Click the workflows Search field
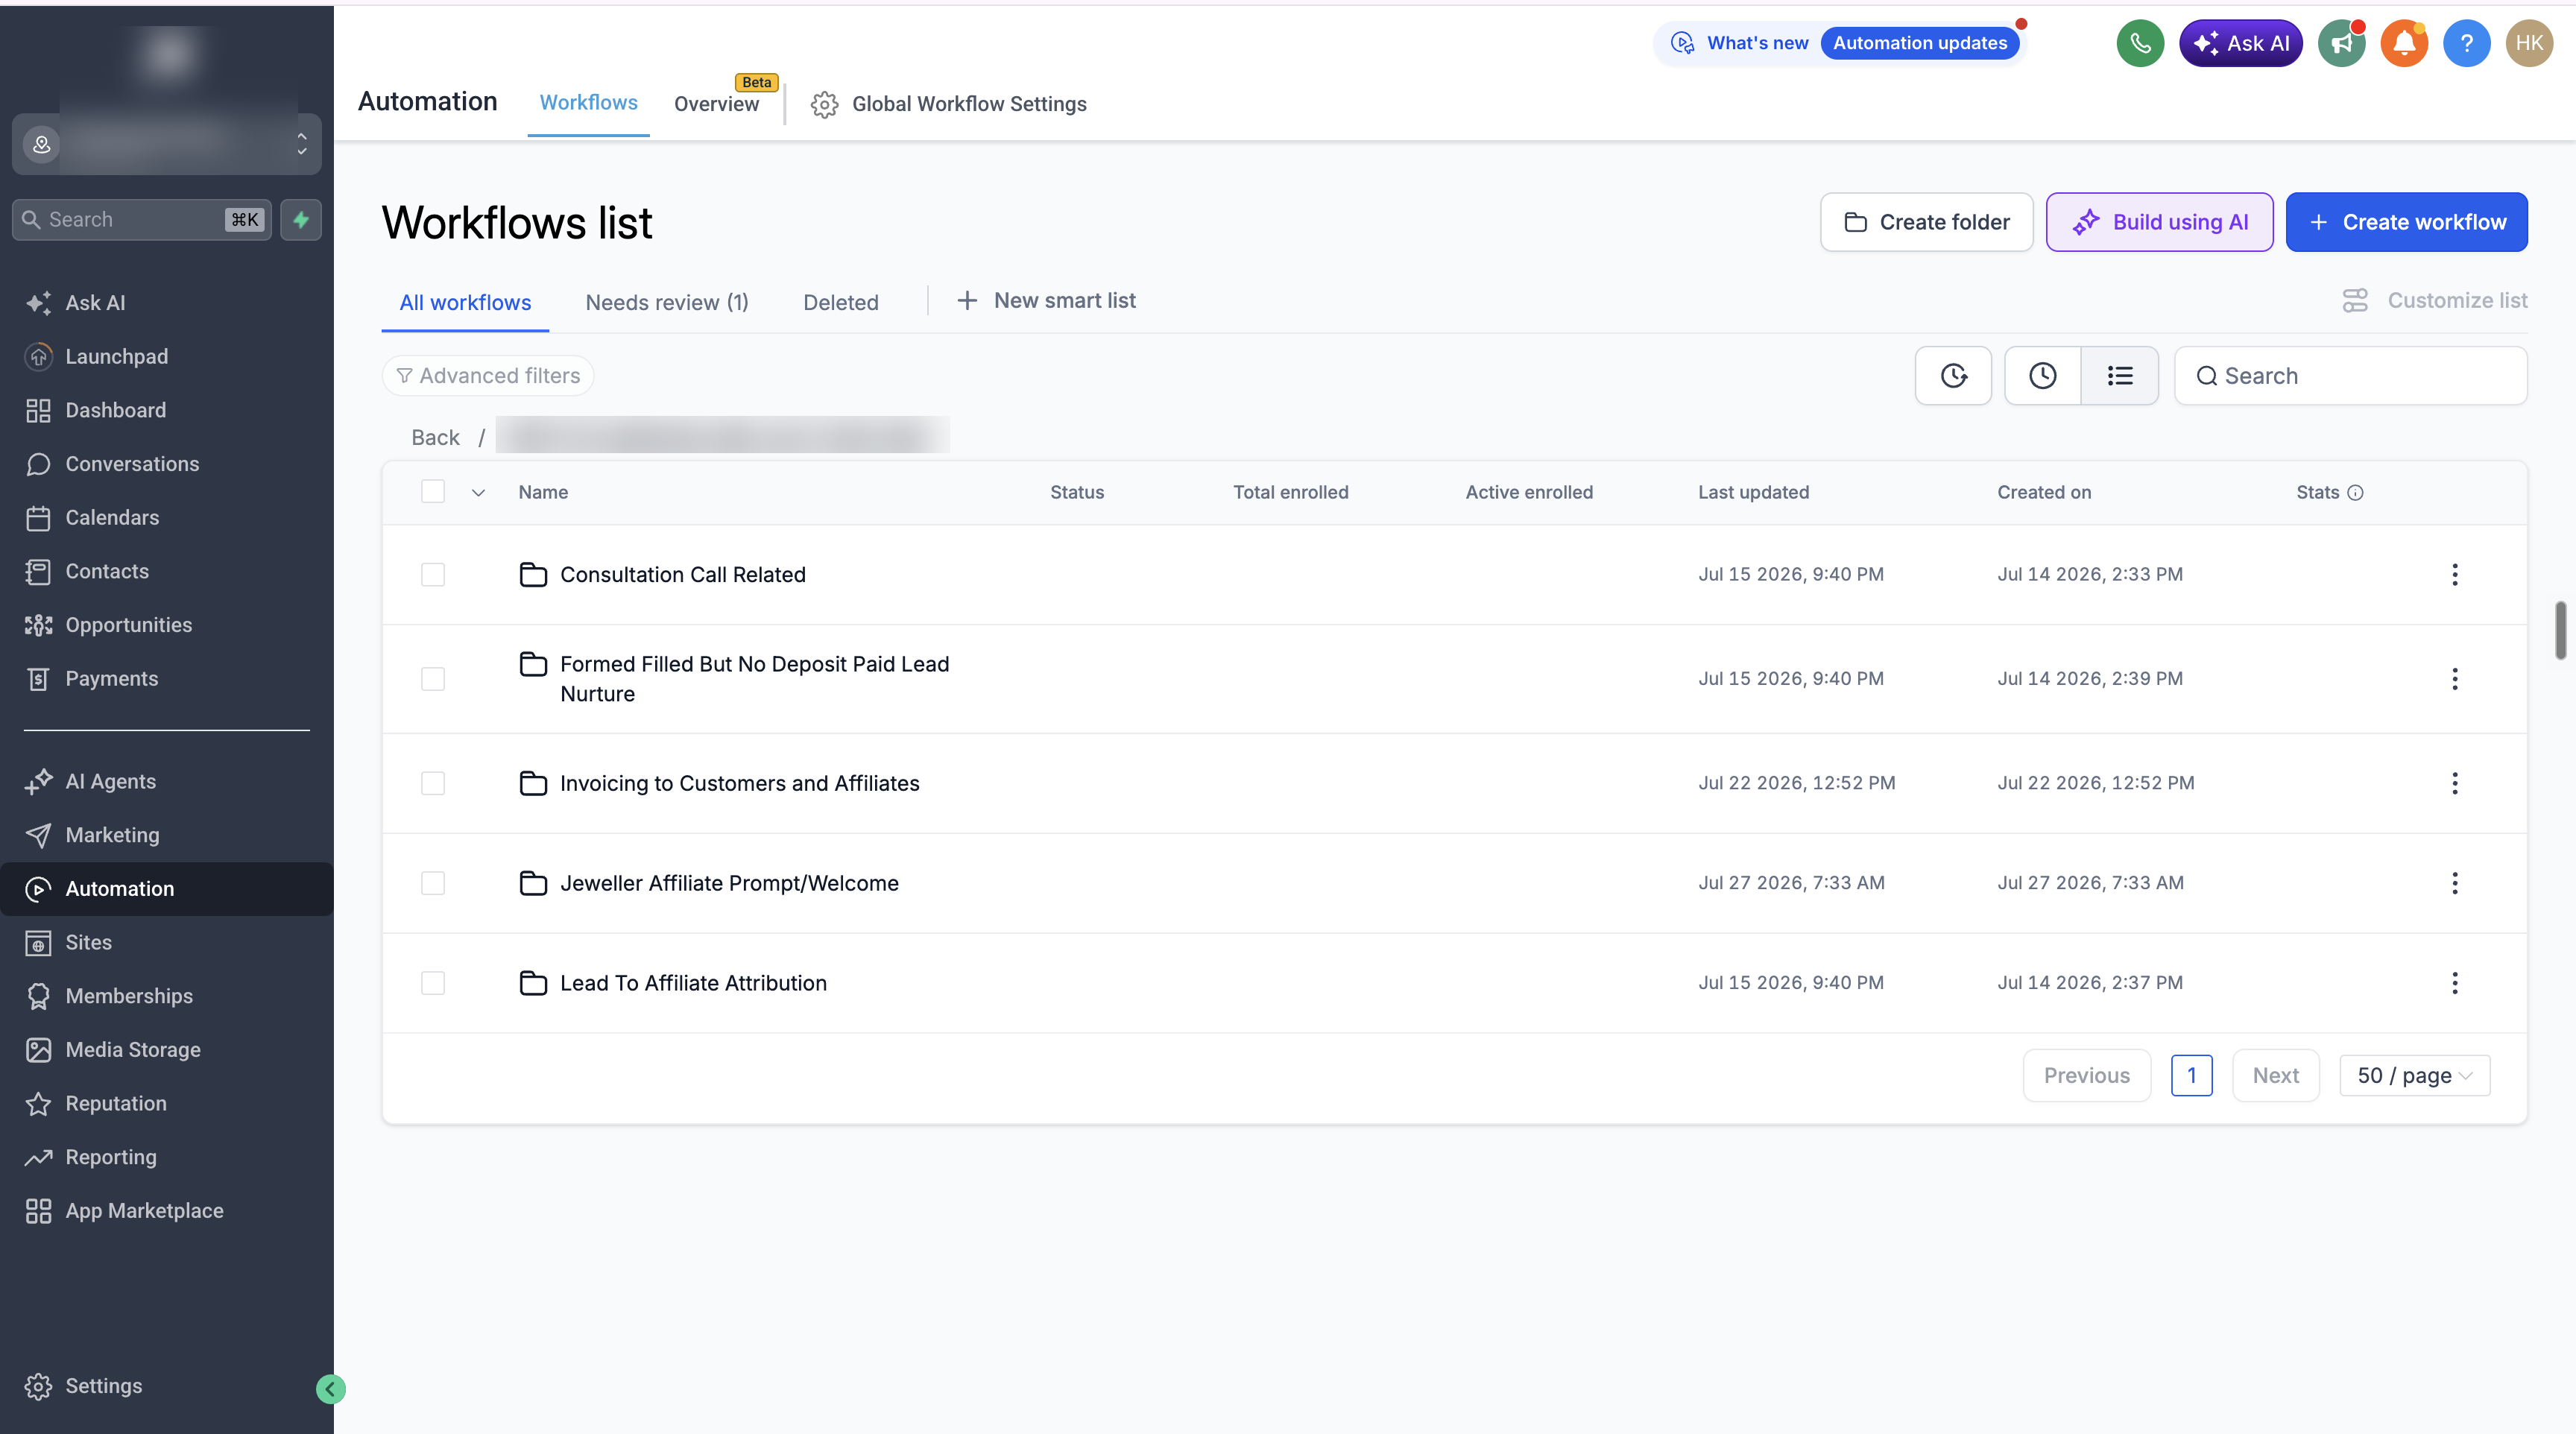Image resolution: width=2576 pixels, height=1434 pixels. [2350, 376]
